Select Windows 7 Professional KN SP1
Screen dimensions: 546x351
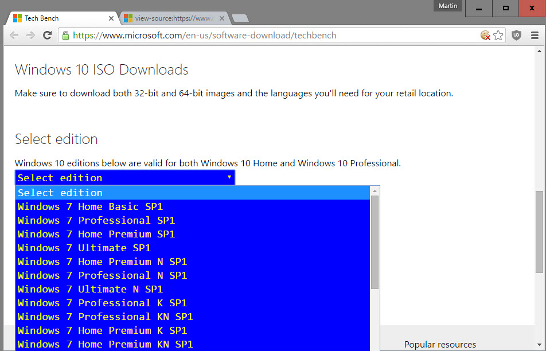193,317
